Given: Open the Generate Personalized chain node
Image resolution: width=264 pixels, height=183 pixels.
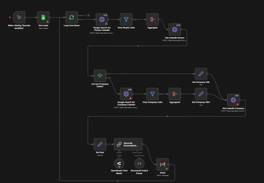Looking at the screenshot, I should pyautogui.click(x=128, y=144).
